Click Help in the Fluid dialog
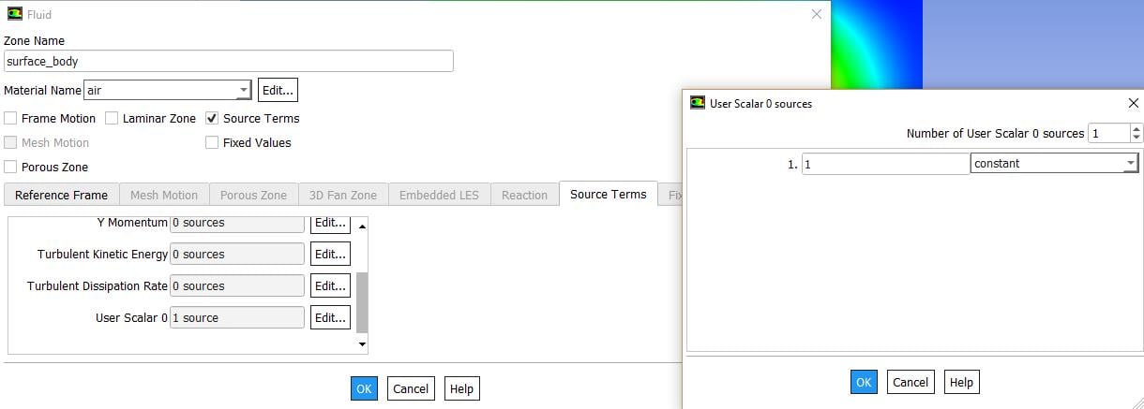 tap(461, 388)
